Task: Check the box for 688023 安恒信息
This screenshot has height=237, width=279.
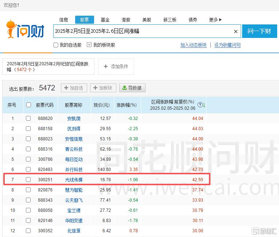Action: coord(28,139)
